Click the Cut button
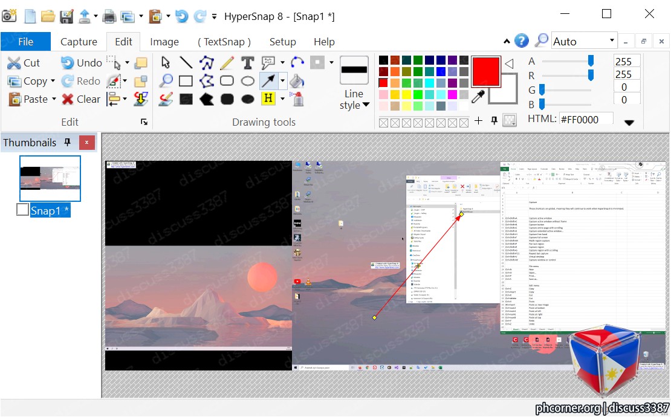This screenshot has height=417, width=671. [24, 63]
